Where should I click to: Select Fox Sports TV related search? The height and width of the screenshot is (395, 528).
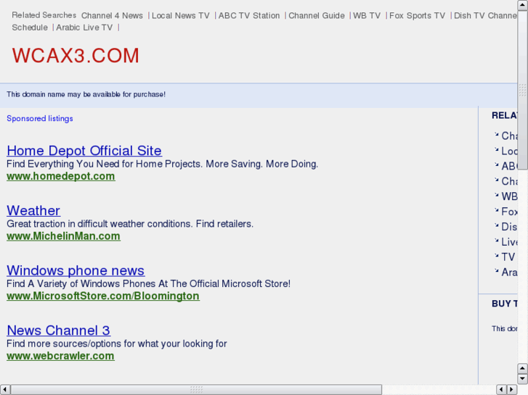[x=417, y=15]
